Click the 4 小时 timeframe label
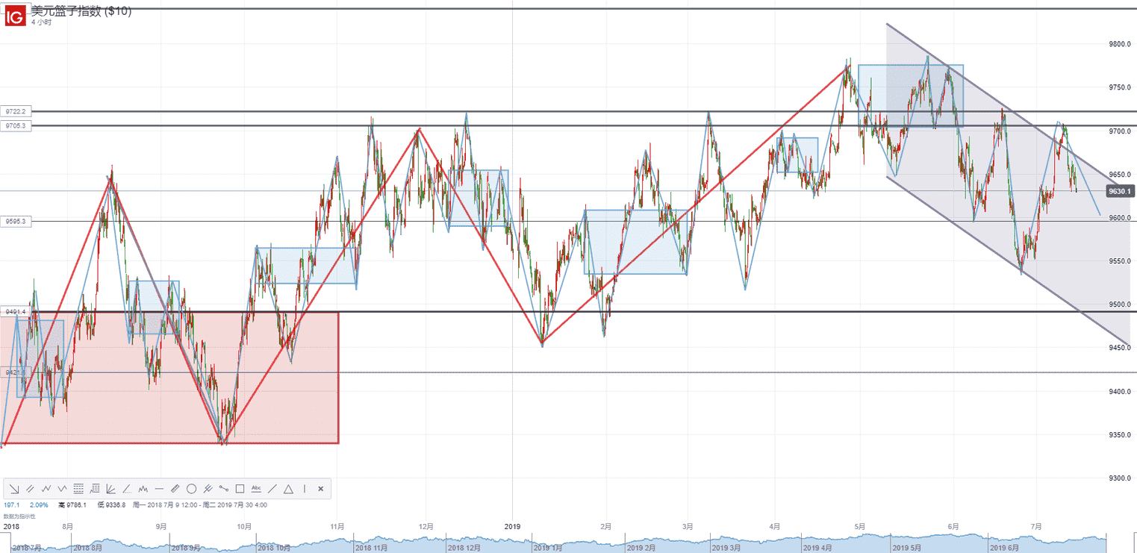1137x553 pixels. tap(41, 22)
